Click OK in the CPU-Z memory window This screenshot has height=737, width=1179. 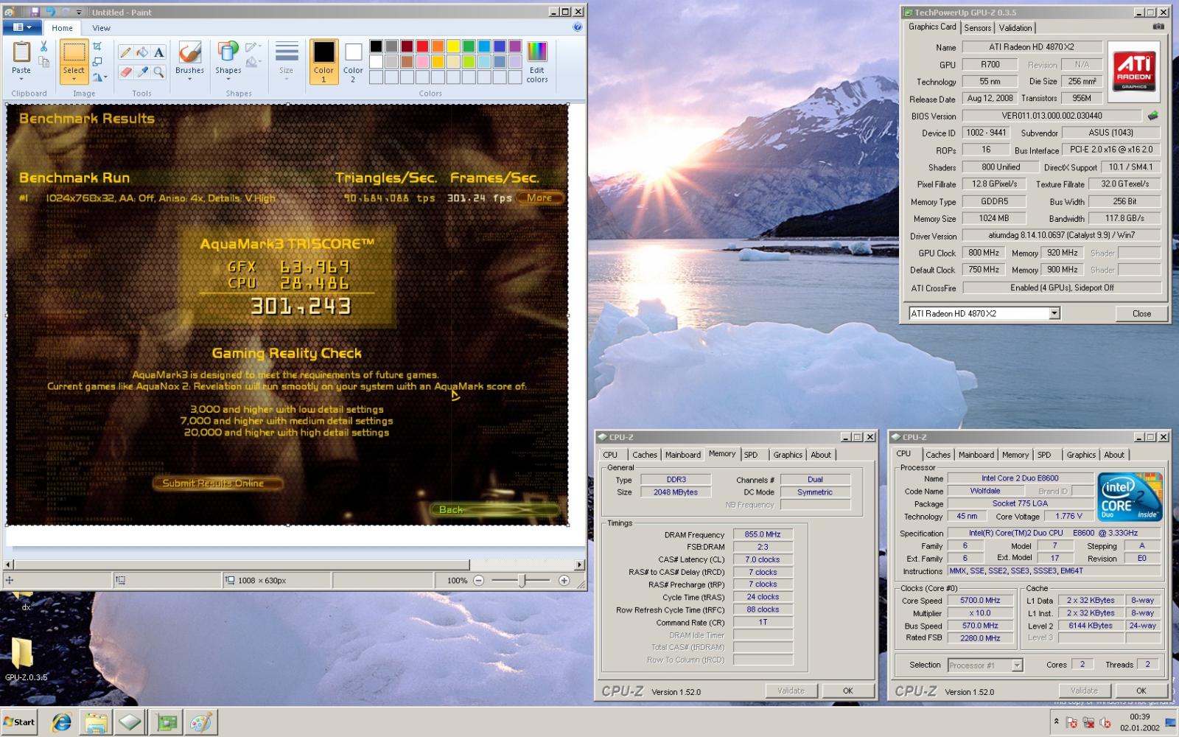click(847, 691)
